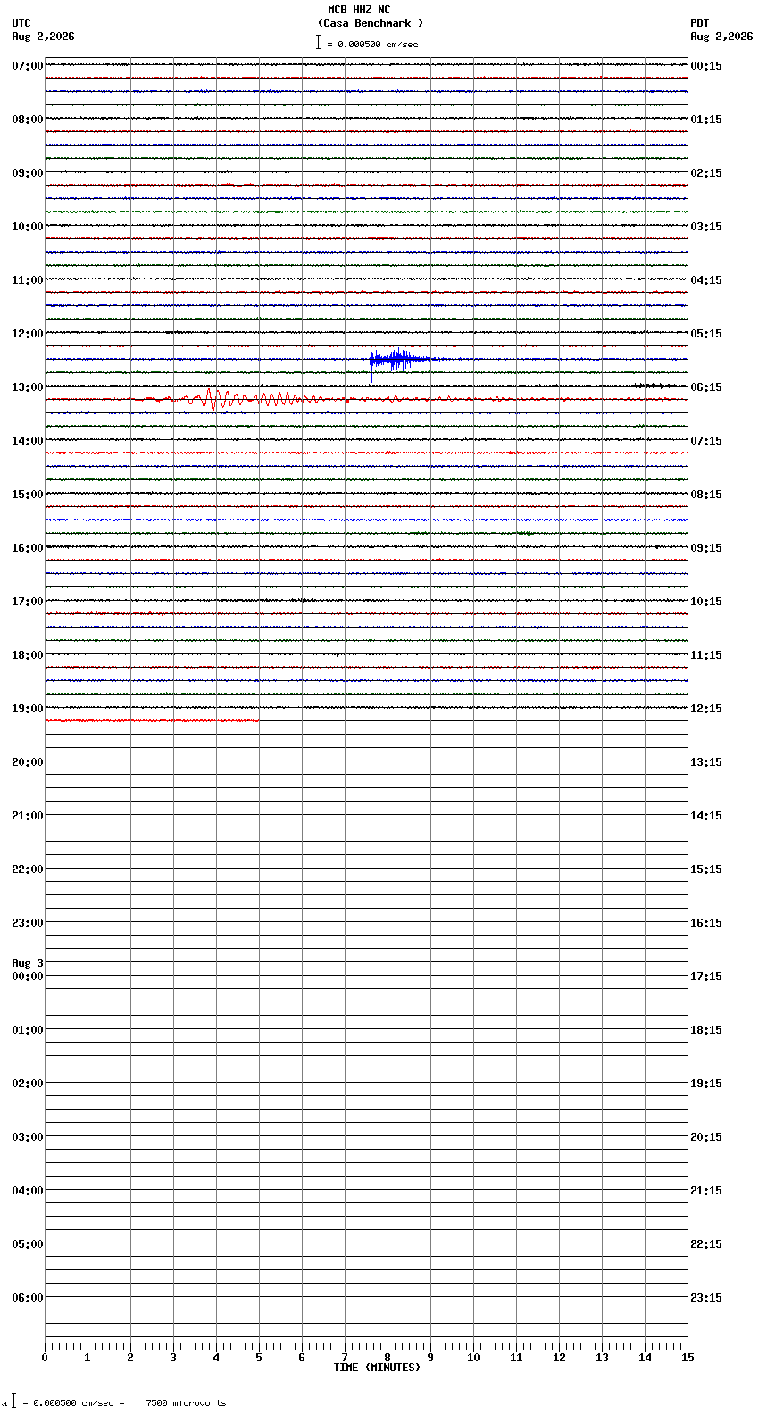Click the 09:00 UTC row label
The image size is (759, 1414).
[x=28, y=173]
